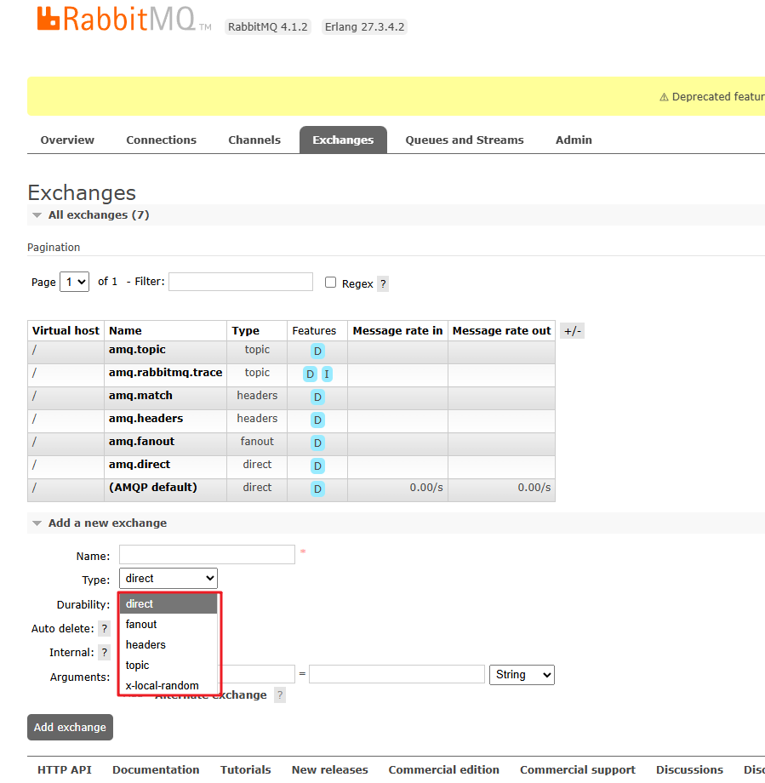Open the Regex help question mark
This screenshot has height=783, width=765.
click(x=383, y=283)
